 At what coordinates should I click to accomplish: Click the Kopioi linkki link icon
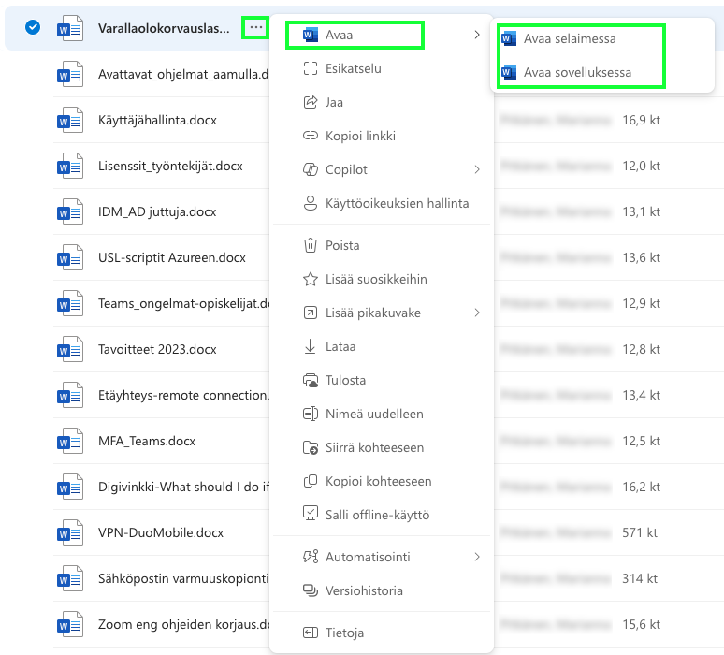tap(311, 136)
